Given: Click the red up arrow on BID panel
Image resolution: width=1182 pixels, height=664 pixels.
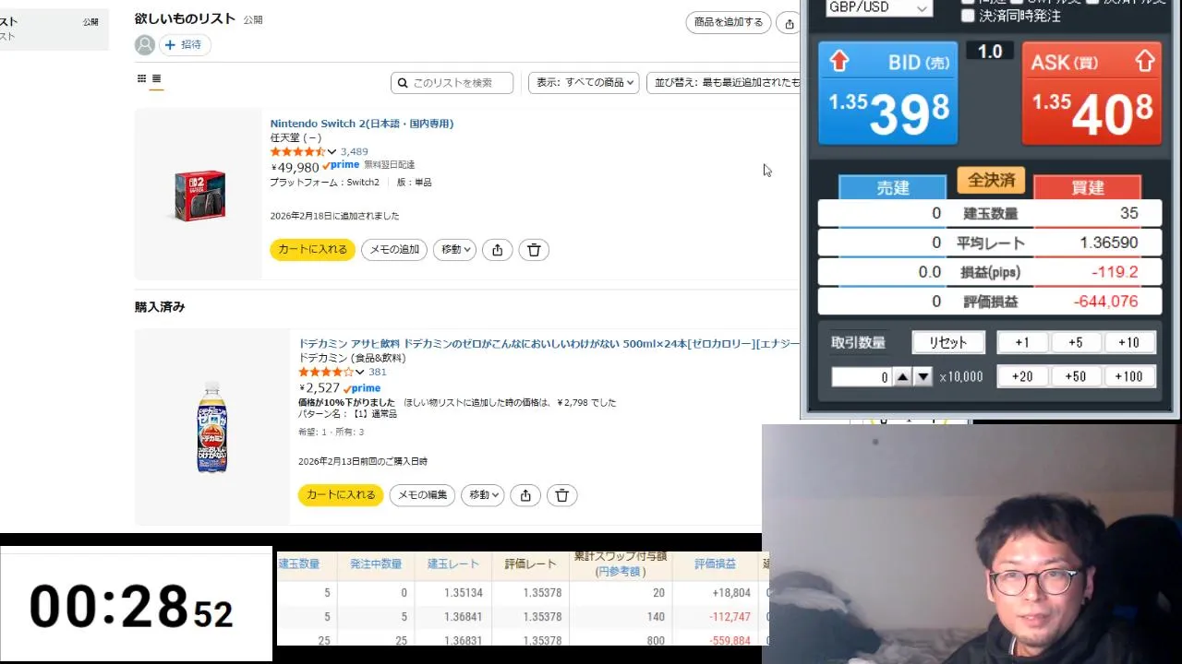Looking at the screenshot, I should 838,61.
